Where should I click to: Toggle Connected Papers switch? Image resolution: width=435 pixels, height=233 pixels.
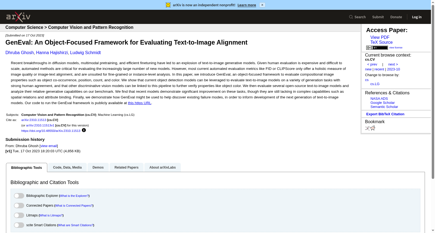tap(19, 206)
